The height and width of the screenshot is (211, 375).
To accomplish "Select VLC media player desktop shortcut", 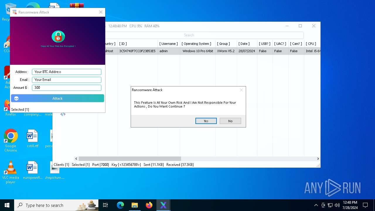I will tap(11, 172).
